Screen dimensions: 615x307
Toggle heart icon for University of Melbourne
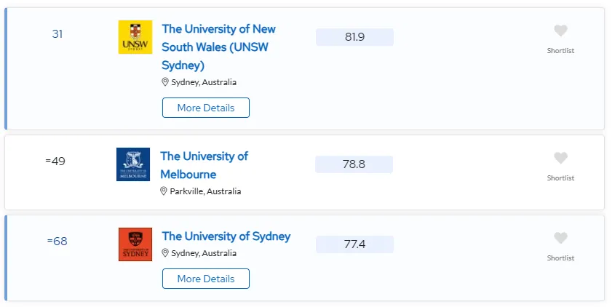coord(560,158)
